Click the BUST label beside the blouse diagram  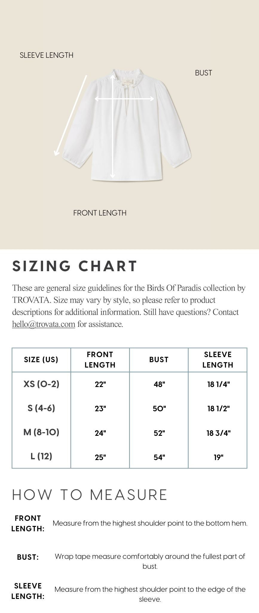pyautogui.click(x=203, y=73)
